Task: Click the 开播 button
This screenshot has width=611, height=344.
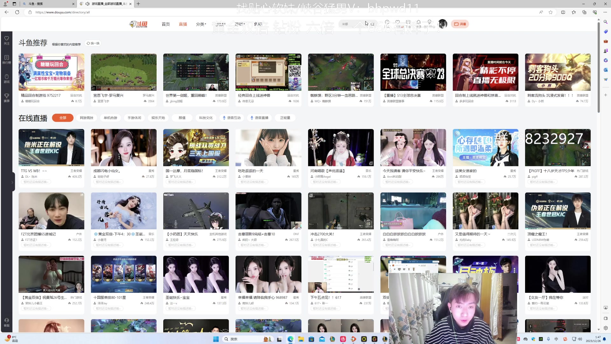Action: click(x=460, y=24)
